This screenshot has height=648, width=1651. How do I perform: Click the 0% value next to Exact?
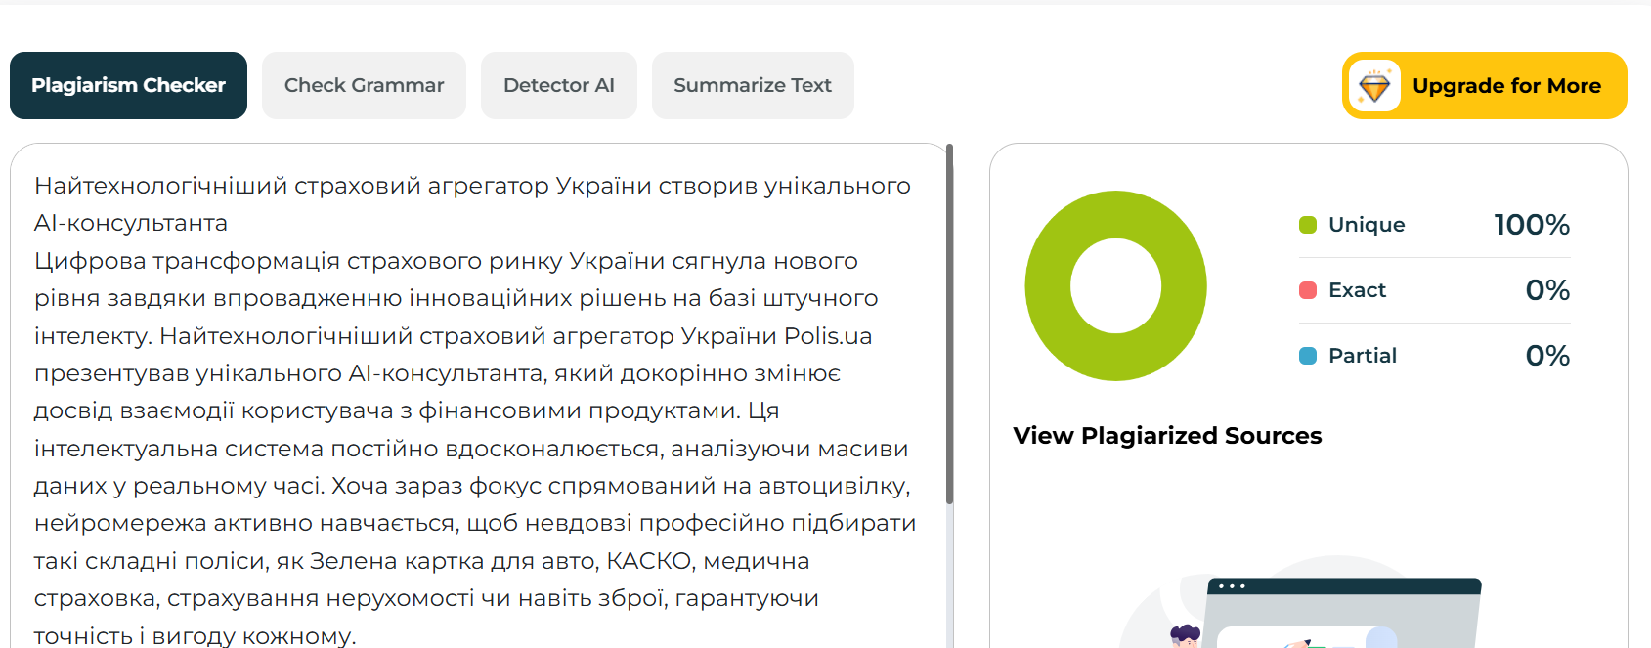click(x=1547, y=290)
